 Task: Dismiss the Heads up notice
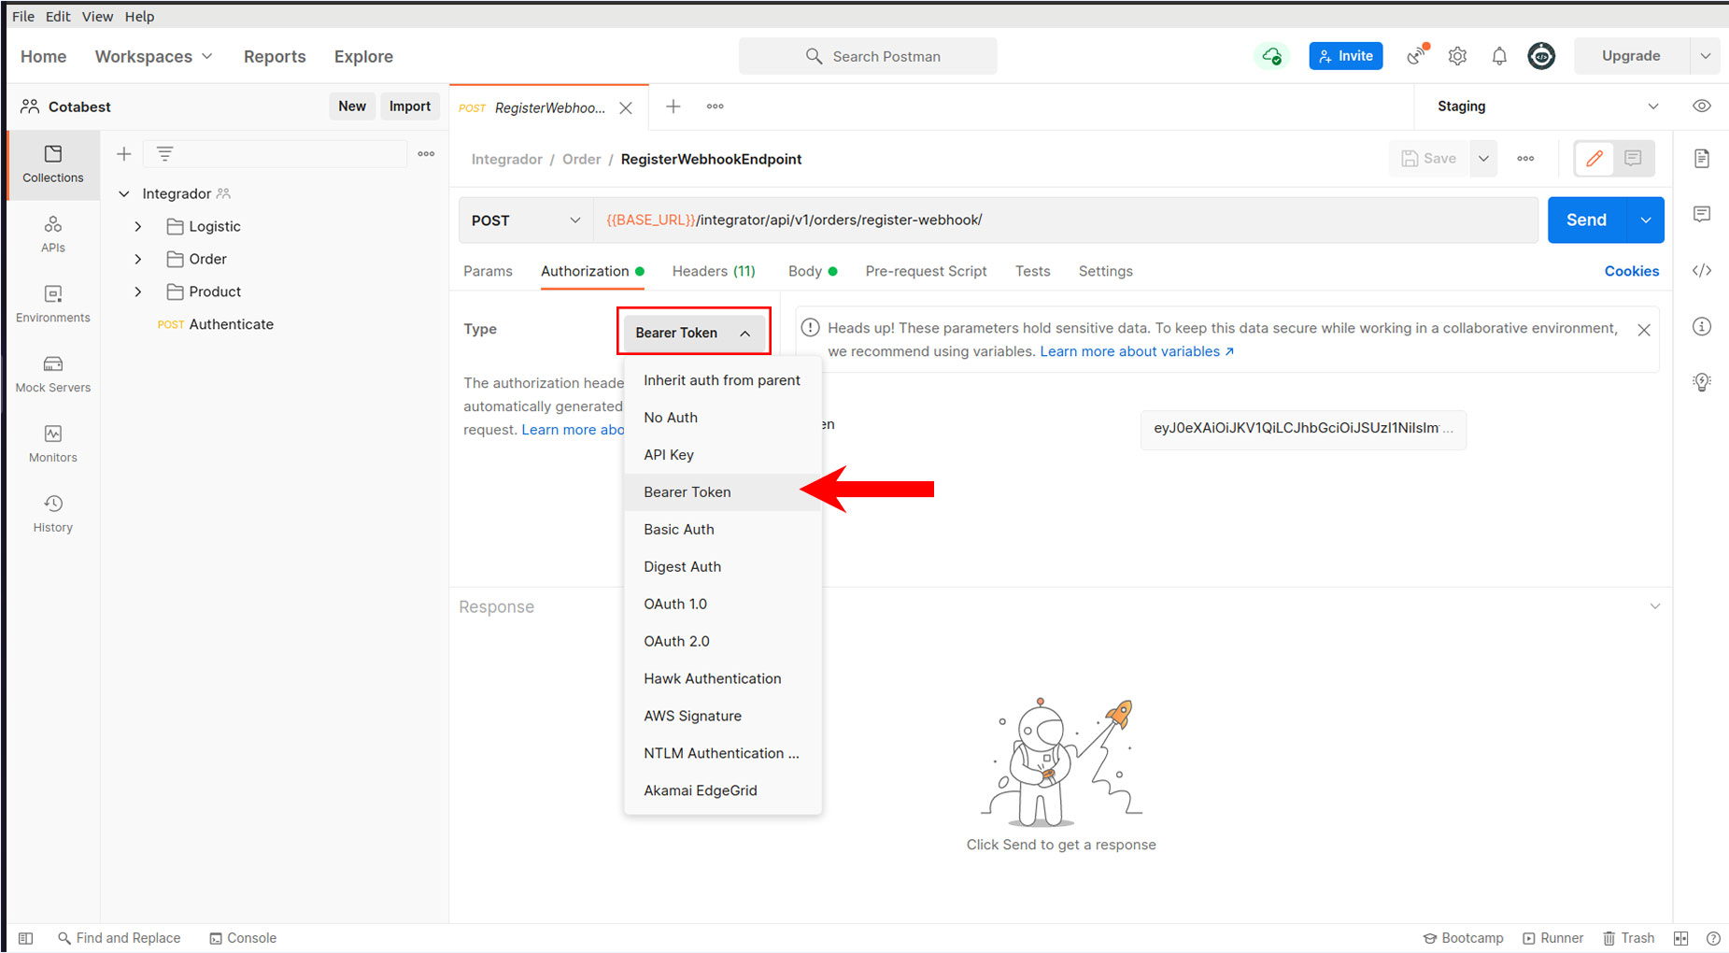(x=1644, y=330)
